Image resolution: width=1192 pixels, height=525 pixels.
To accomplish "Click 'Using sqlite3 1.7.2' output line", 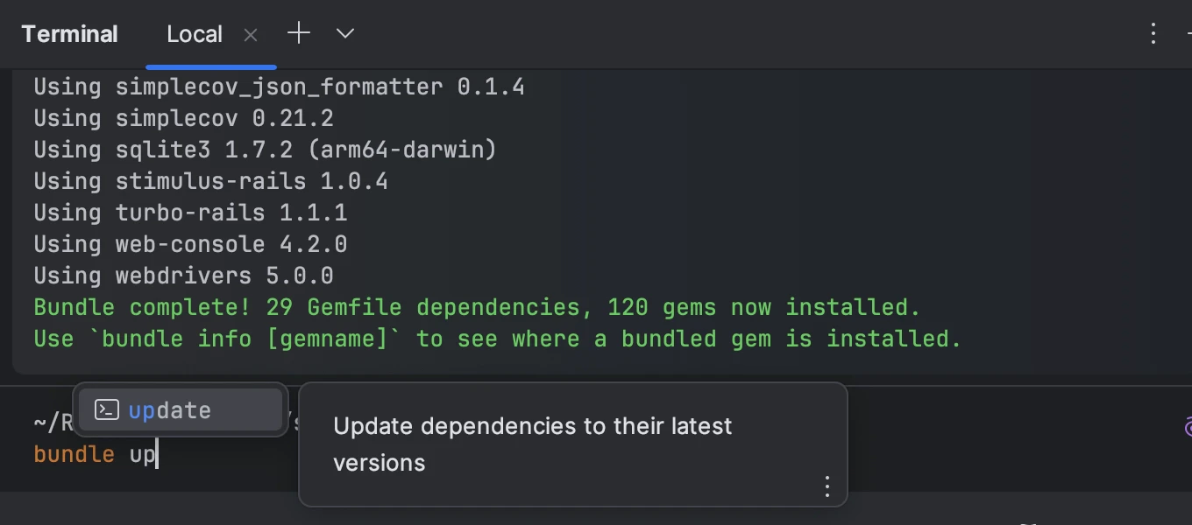I will pos(265,150).
